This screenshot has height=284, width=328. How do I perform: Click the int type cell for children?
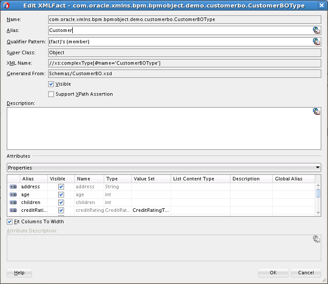pyautogui.click(x=118, y=202)
